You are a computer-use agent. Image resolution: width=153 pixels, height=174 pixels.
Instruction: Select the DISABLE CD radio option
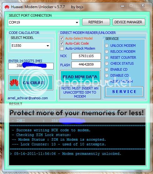tap(107, 75)
